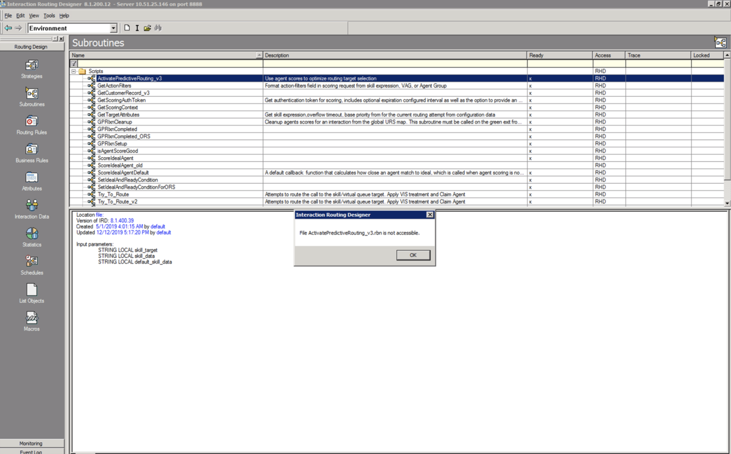Click the Location file link

(x=99, y=215)
